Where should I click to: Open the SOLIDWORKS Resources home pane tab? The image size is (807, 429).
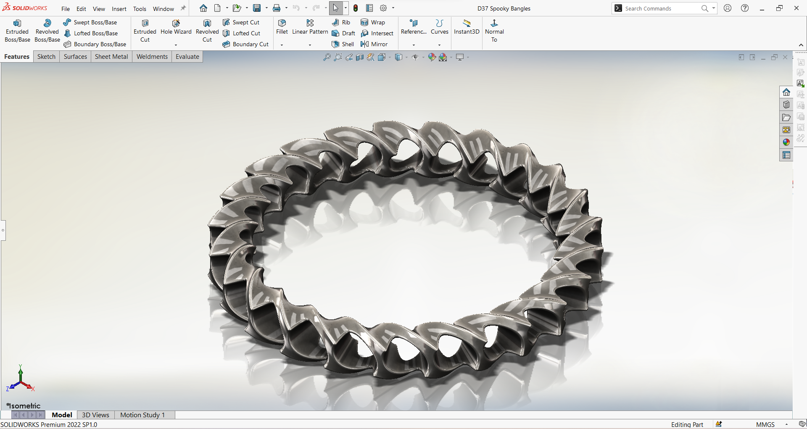(786, 92)
